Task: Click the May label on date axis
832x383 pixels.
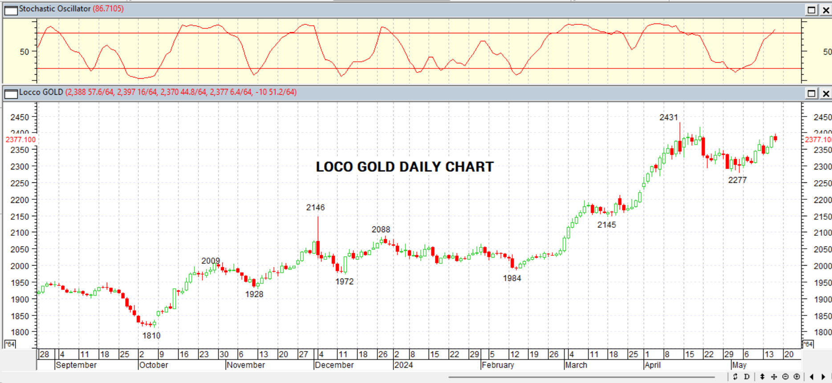Action: click(739, 365)
